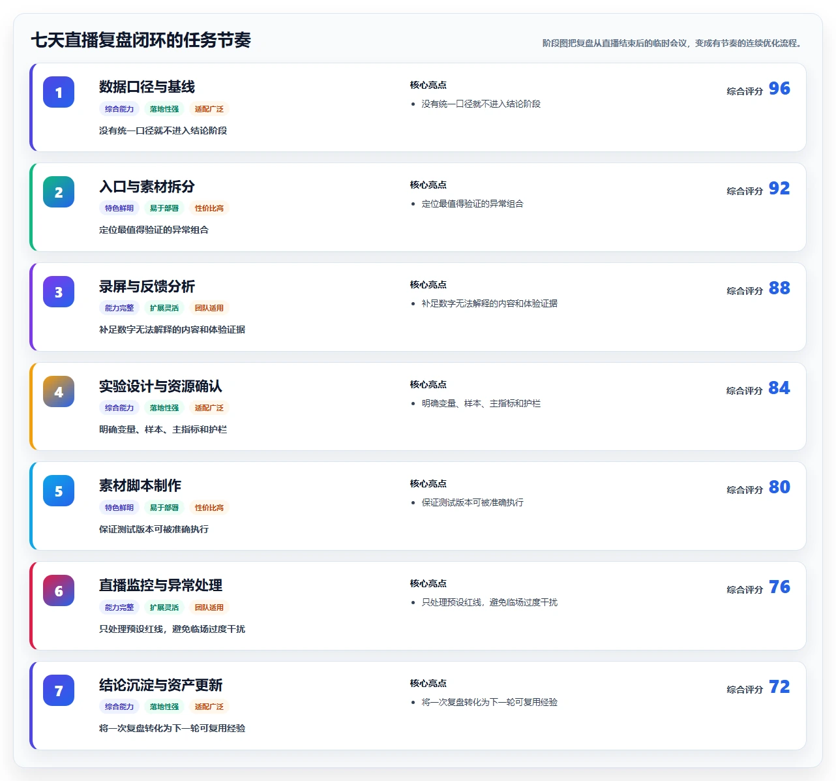Select 落地性强 tag in 结论沉淀与资产更新 card
The image size is (836, 781).
coord(164,707)
